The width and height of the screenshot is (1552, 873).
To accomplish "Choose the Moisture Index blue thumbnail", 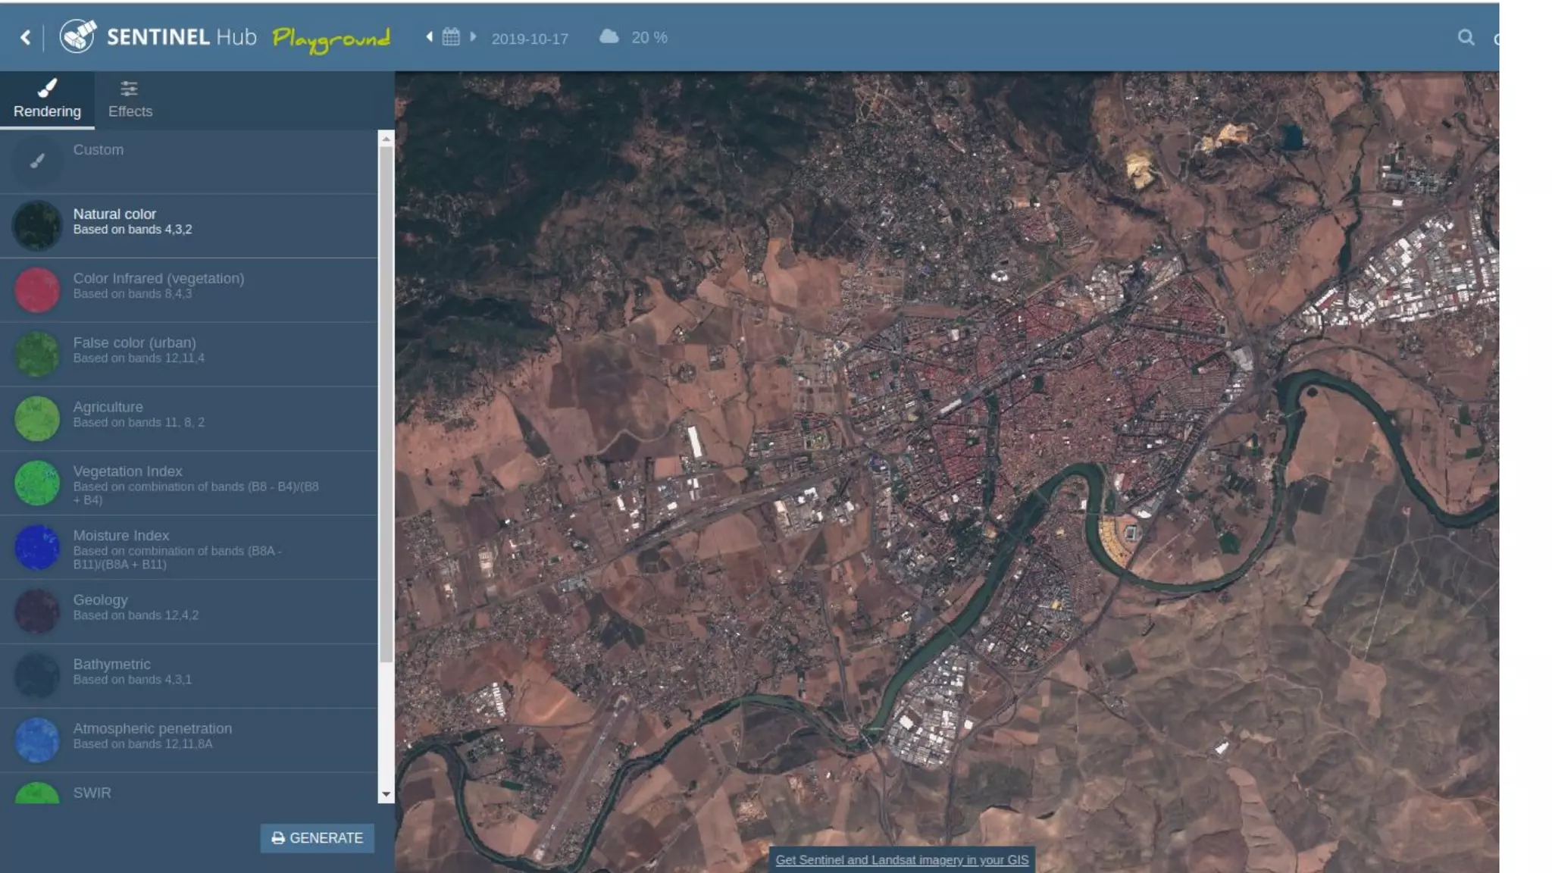I will coord(37,547).
